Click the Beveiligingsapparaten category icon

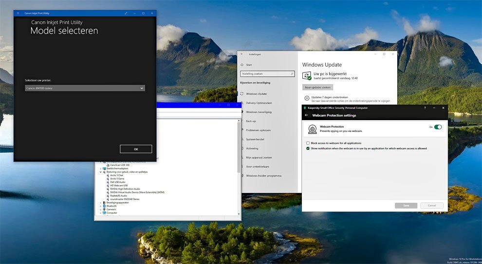pyautogui.click(x=104, y=203)
